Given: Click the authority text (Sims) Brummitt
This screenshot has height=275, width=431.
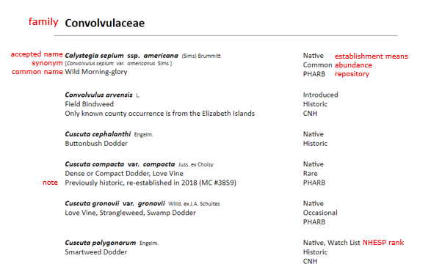Looking at the screenshot, I should (x=201, y=56).
